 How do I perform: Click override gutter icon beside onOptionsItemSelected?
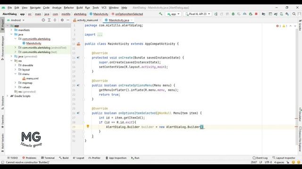pyautogui.click(x=78, y=113)
